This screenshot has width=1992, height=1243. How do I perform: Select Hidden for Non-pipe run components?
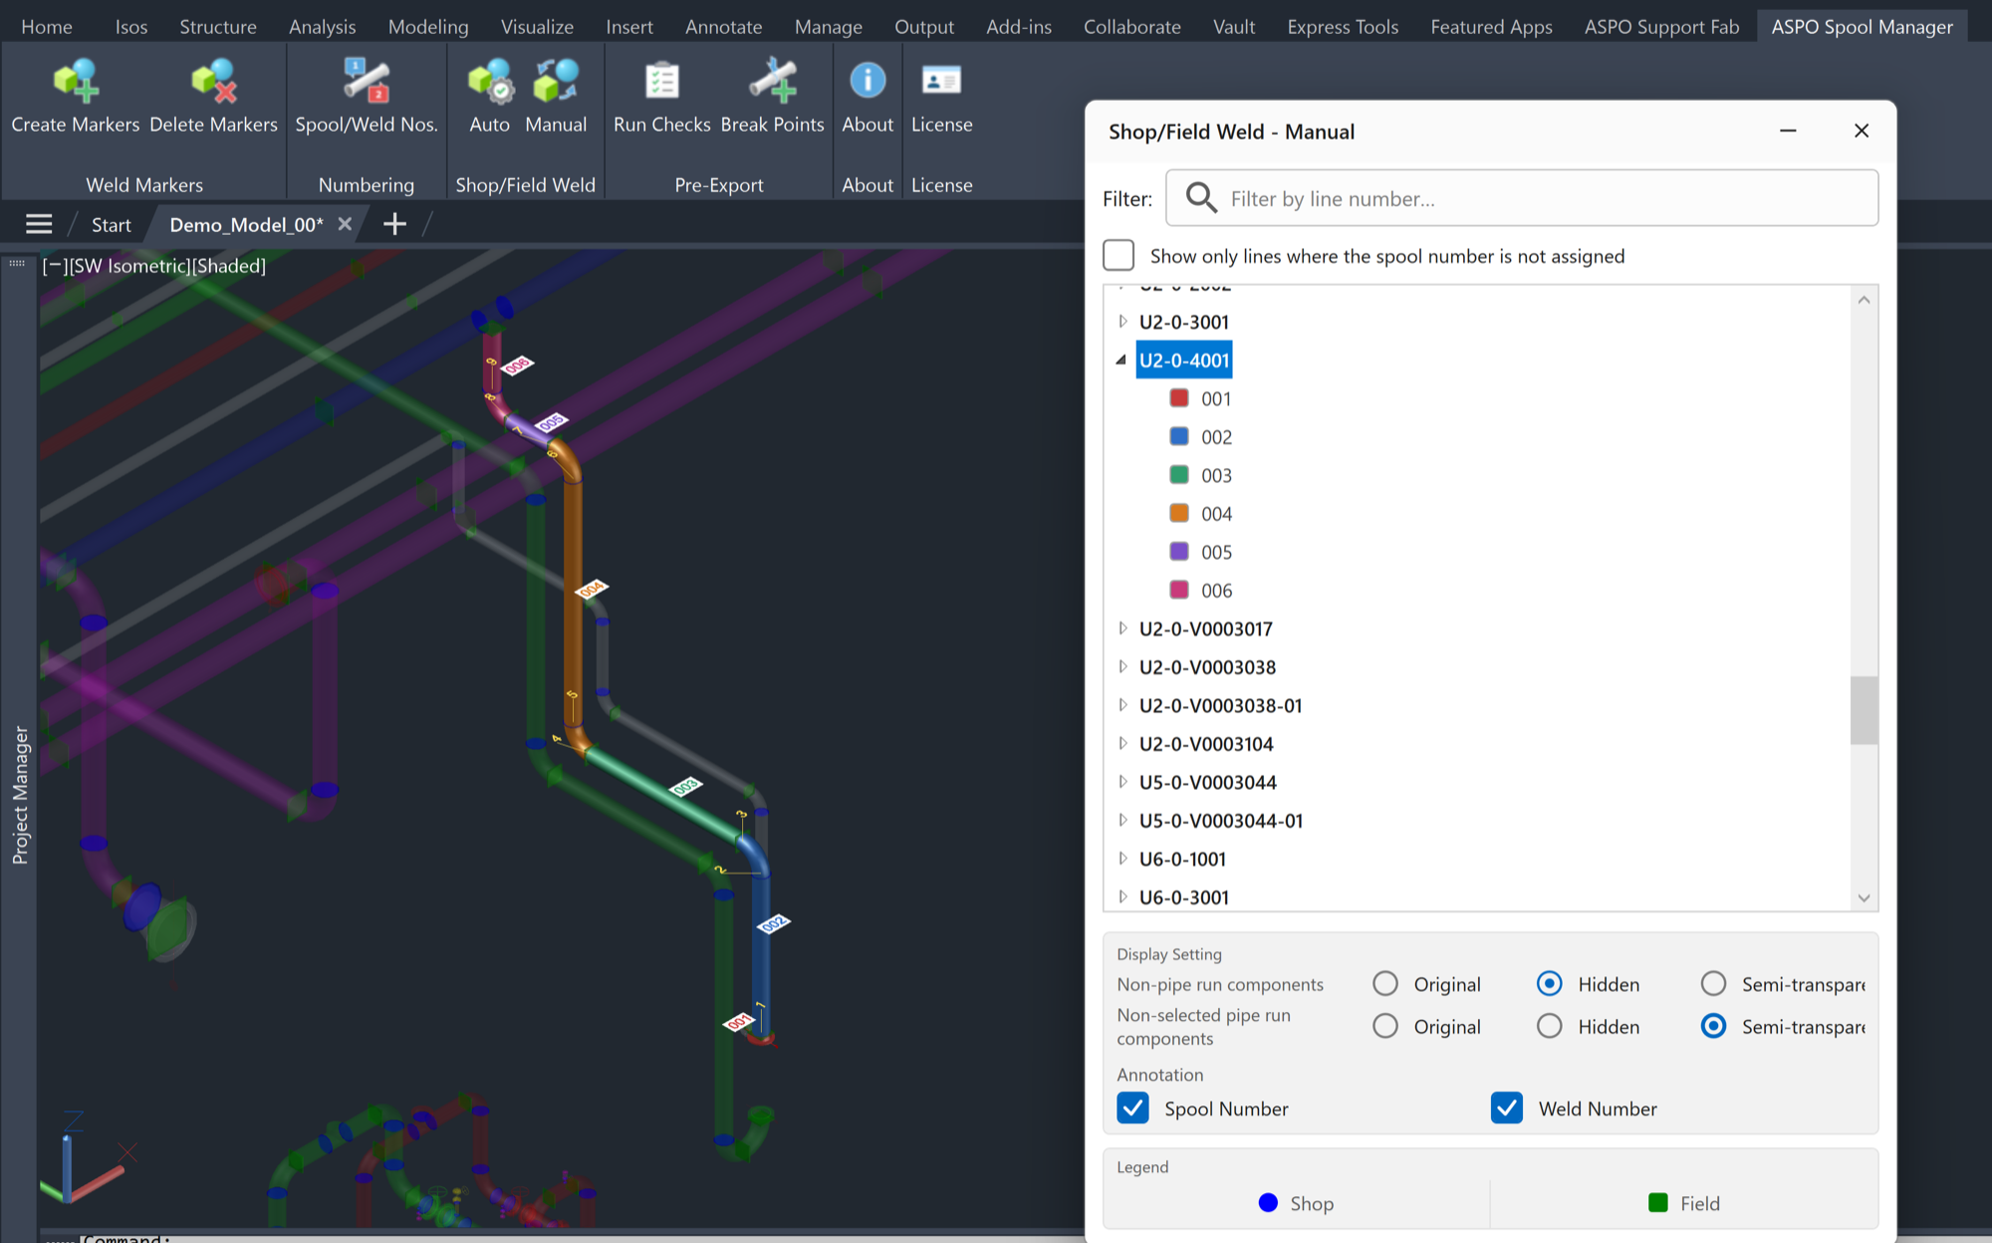pyautogui.click(x=1549, y=984)
